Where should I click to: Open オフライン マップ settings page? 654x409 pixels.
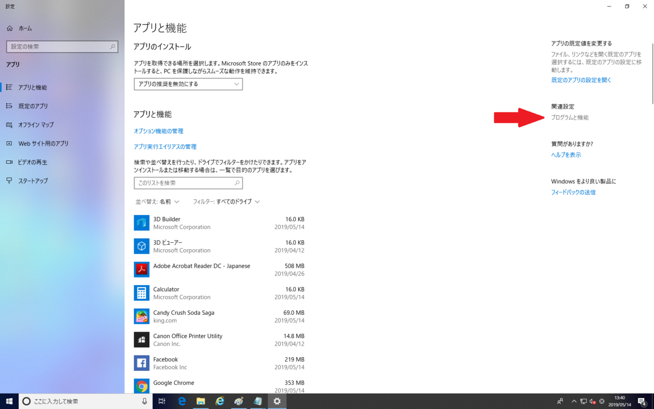point(36,124)
